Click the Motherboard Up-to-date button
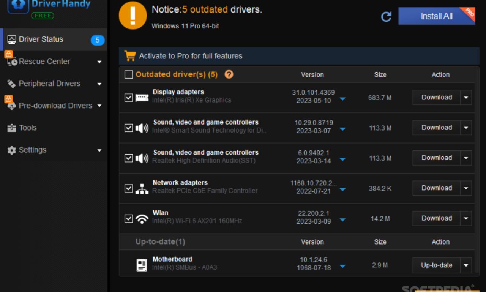Viewport: 486px width, 292px height. coord(437,265)
